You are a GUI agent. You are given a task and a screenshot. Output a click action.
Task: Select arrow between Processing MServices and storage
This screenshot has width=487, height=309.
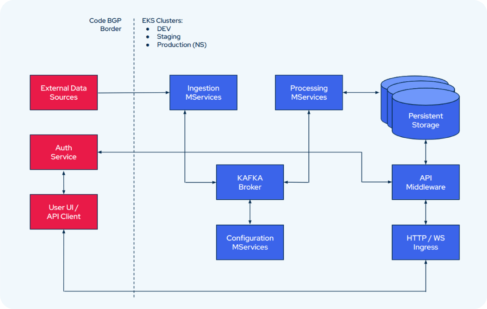[361, 93]
